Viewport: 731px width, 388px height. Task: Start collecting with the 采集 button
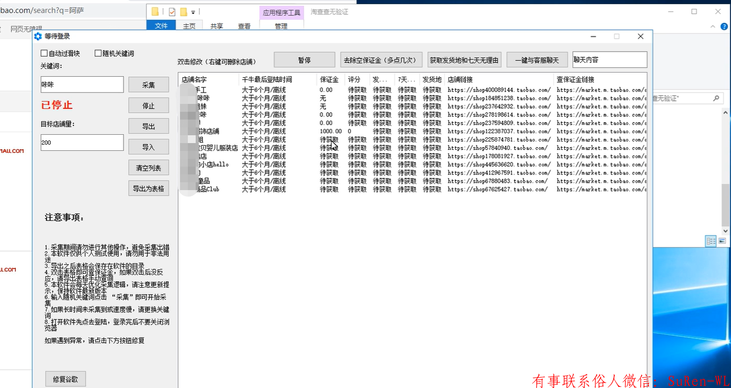(x=149, y=85)
